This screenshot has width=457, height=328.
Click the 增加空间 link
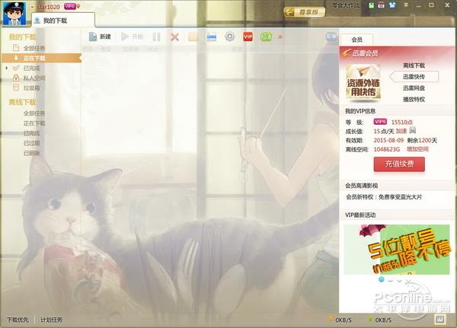click(x=417, y=149)
